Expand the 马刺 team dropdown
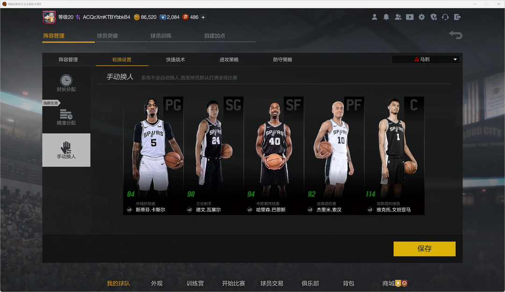 426,59
